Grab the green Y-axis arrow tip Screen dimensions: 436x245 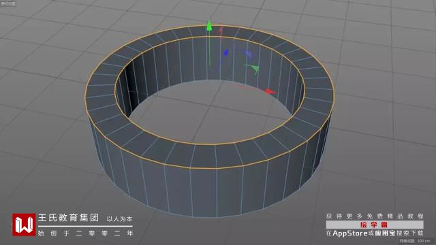pyautogui.click(x=209, y=26)
